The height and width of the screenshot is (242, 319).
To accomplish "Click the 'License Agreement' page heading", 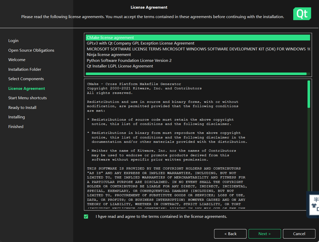I will point(149,7).
